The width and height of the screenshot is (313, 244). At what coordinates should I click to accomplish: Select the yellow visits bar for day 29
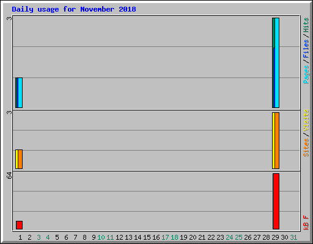click(x=273, y=140)
